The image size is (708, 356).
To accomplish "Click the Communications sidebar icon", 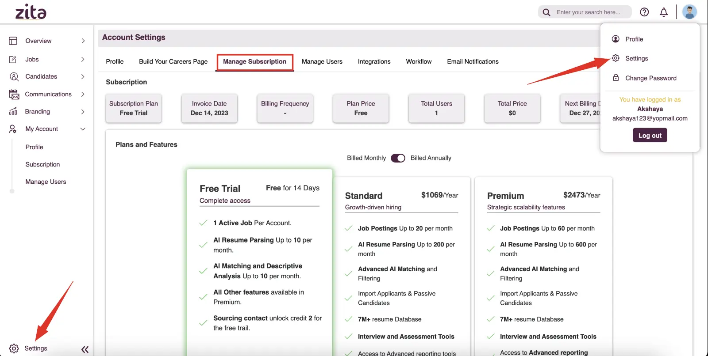I will (x=14, y=95).
